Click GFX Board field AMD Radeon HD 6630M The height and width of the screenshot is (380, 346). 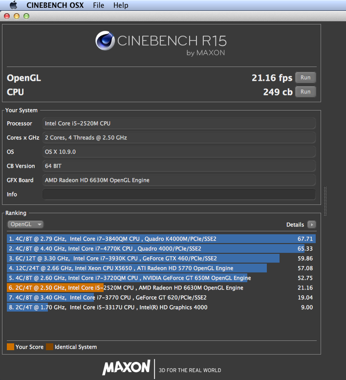(x=179, y=180)
